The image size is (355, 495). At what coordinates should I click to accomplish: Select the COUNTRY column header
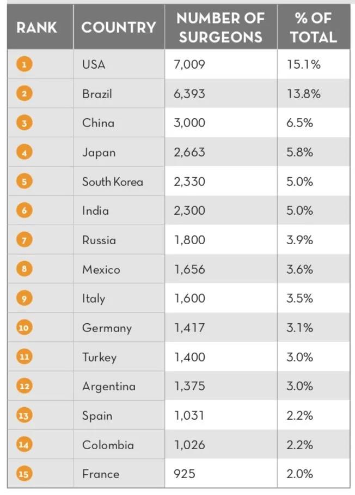119,27
